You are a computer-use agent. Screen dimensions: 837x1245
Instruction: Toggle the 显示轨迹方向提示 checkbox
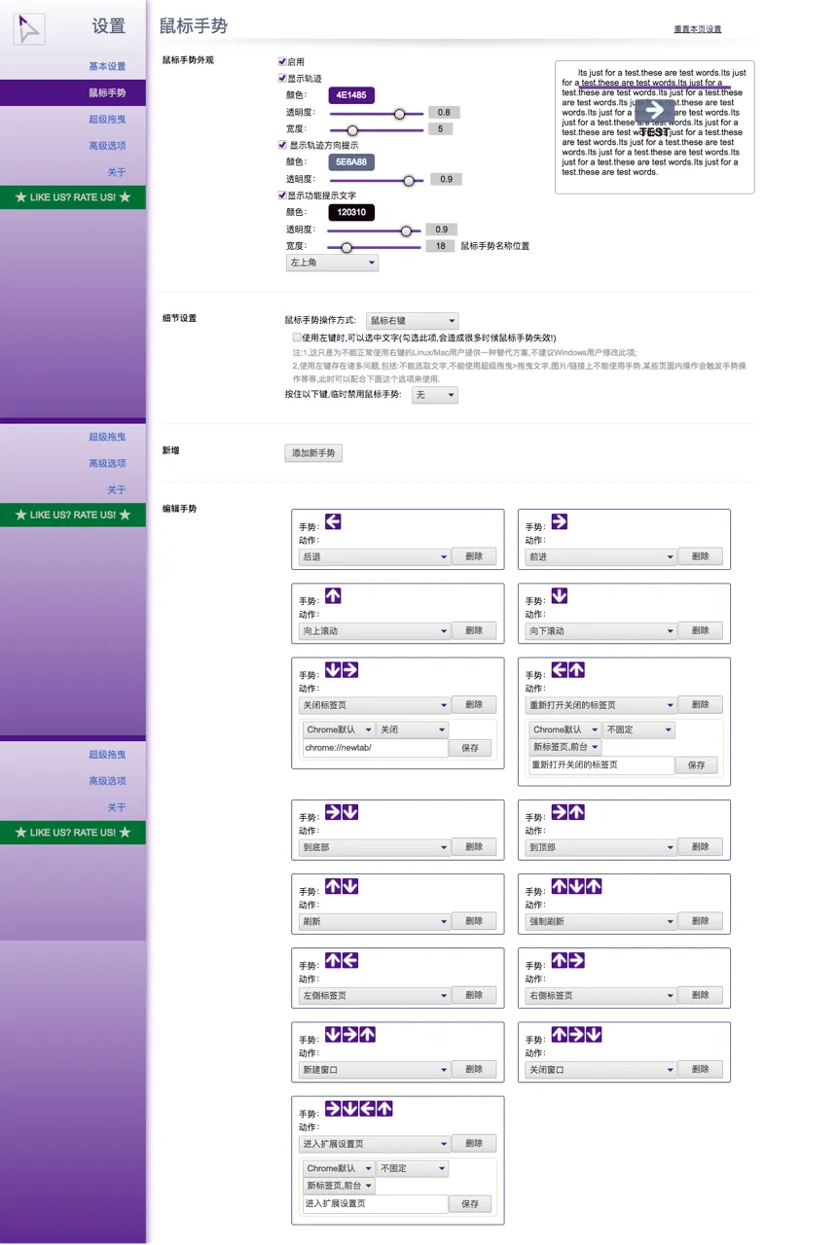(x=282, y=145)
